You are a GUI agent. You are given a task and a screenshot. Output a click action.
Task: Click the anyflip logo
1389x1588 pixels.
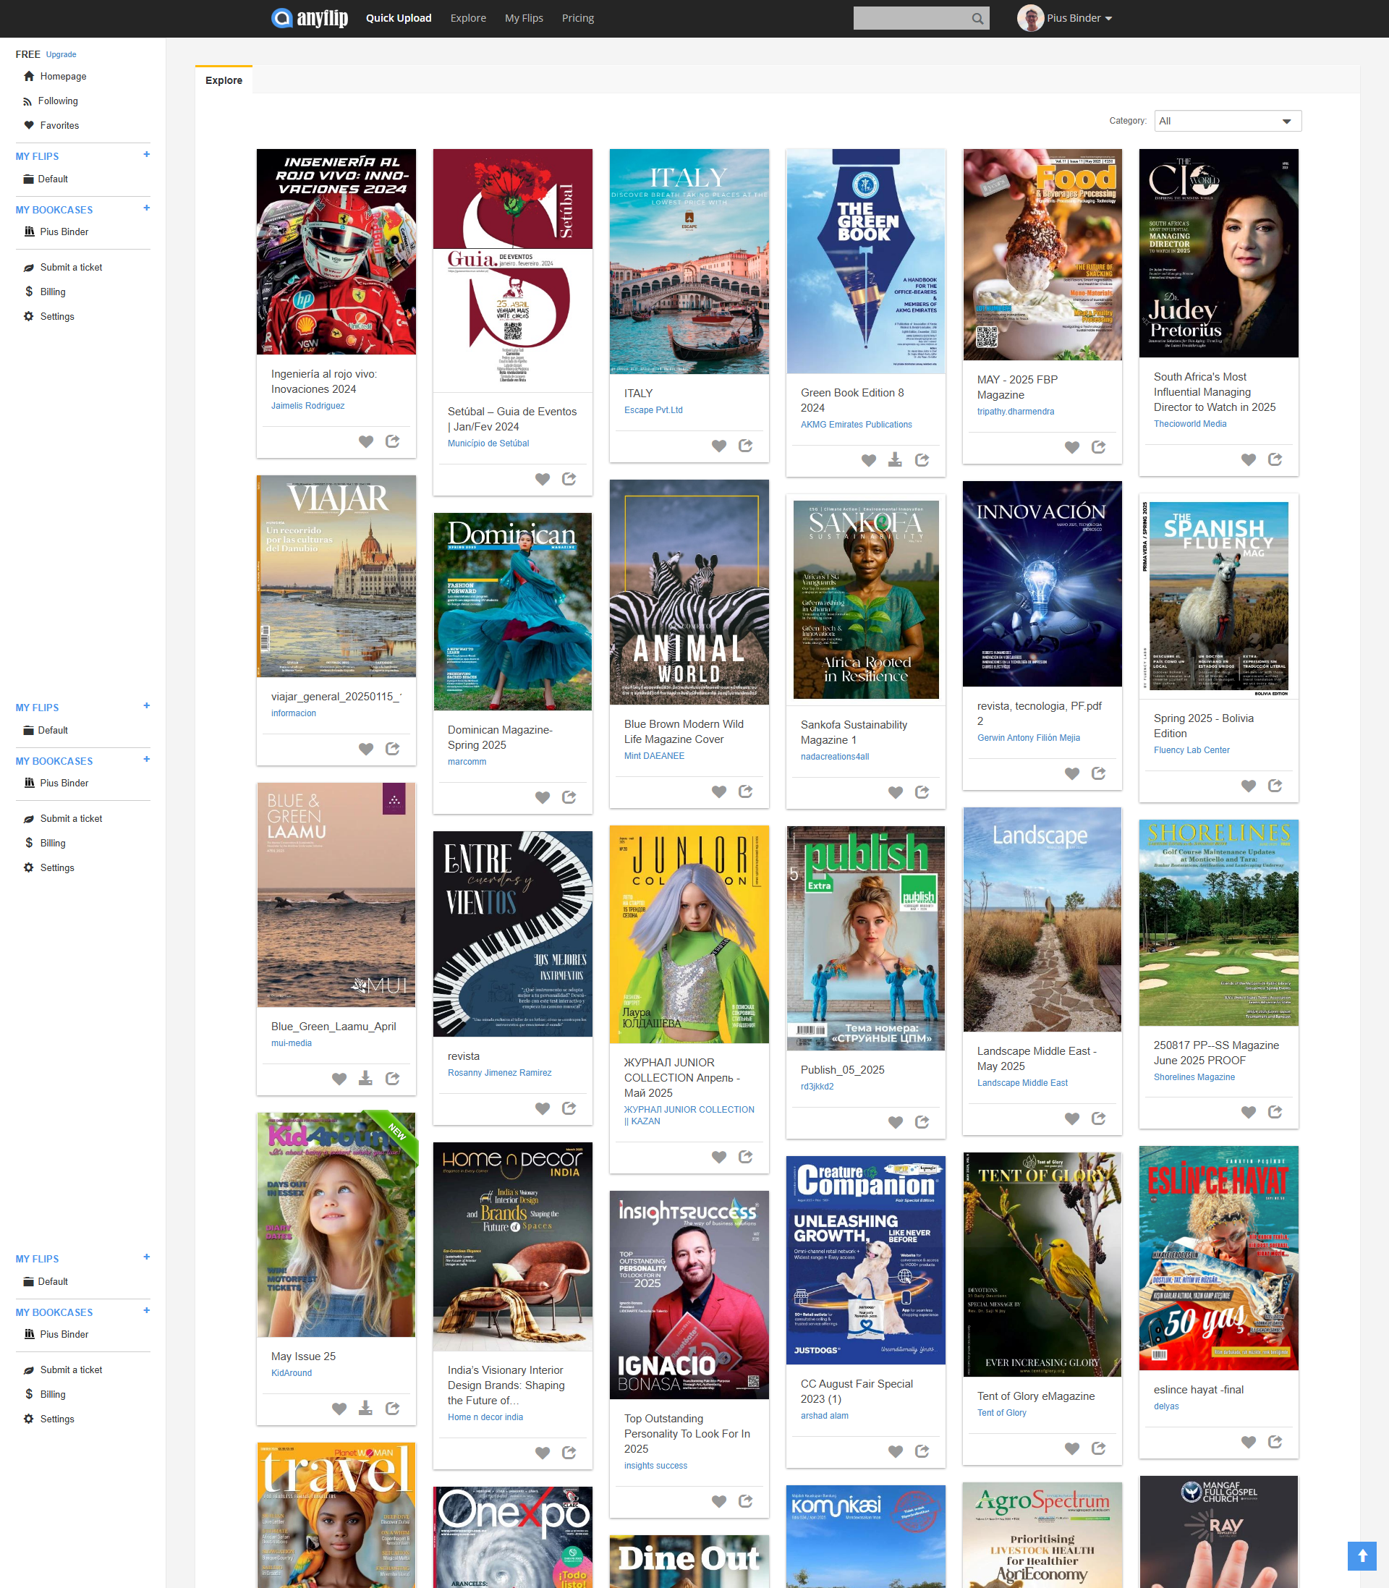point(310,18)
